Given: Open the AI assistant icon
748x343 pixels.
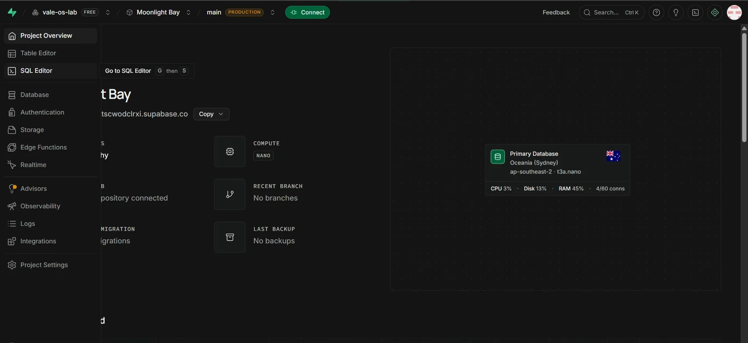Looking at the screenshot, I should (x=715, y=12).
